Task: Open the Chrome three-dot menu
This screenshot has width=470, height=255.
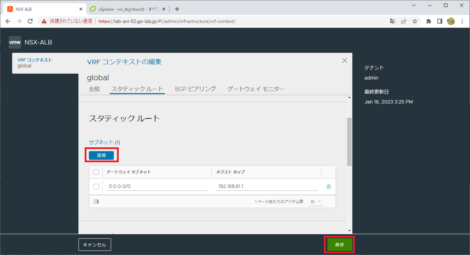Action: (x=462, y=21)
